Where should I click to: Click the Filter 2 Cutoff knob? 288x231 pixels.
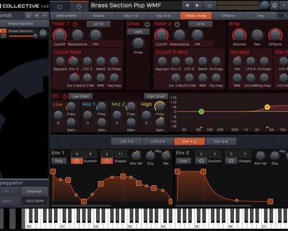point(161,35)
